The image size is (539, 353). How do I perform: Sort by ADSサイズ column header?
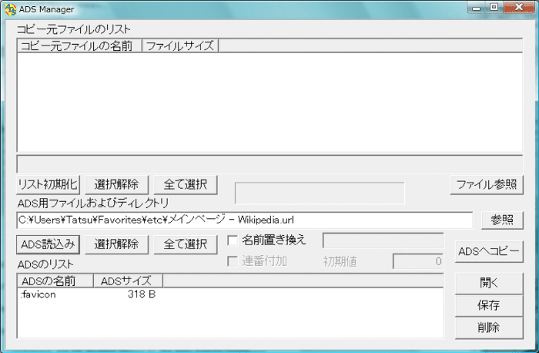(x=128, y=281)
